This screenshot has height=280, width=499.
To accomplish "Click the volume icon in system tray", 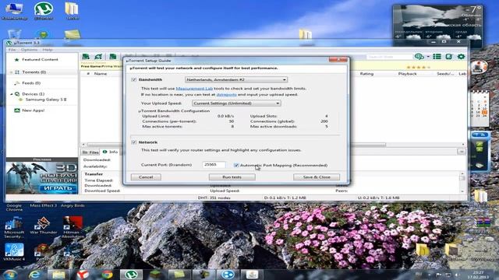I will [457, 275].
